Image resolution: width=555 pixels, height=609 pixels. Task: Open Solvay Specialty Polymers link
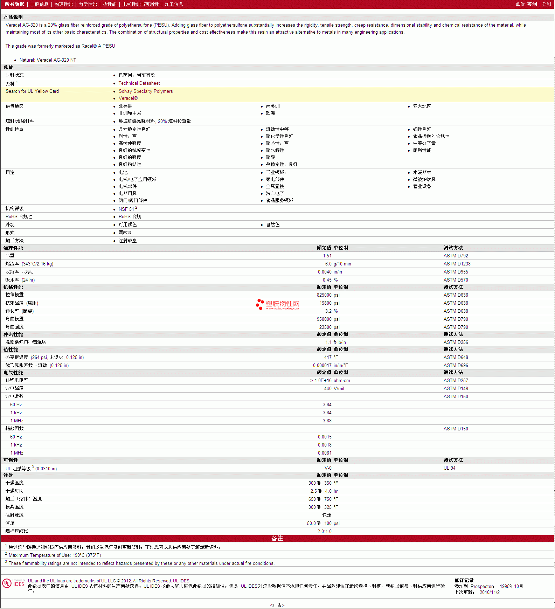coord(146,91)
